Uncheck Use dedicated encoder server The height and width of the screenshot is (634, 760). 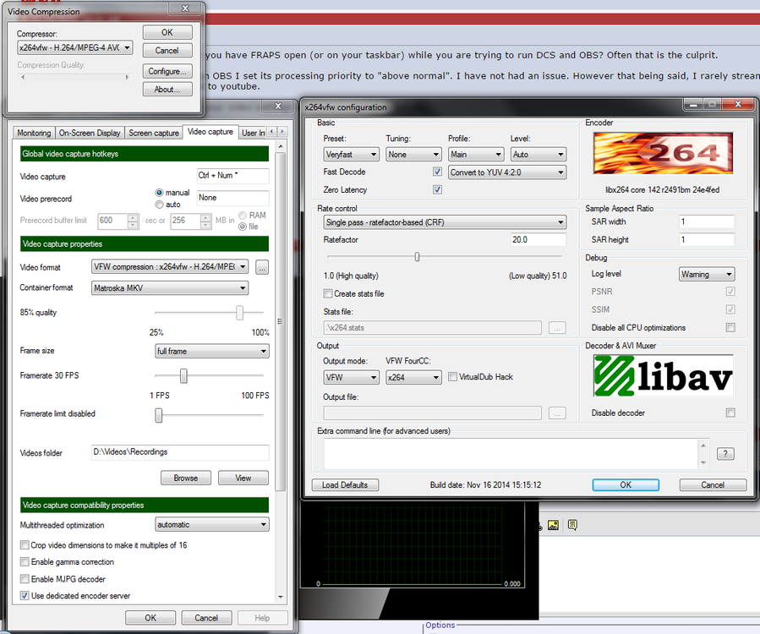25,596
